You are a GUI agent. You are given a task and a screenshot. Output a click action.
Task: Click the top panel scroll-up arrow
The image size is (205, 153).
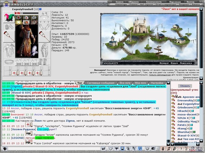[x=201, y=9]
